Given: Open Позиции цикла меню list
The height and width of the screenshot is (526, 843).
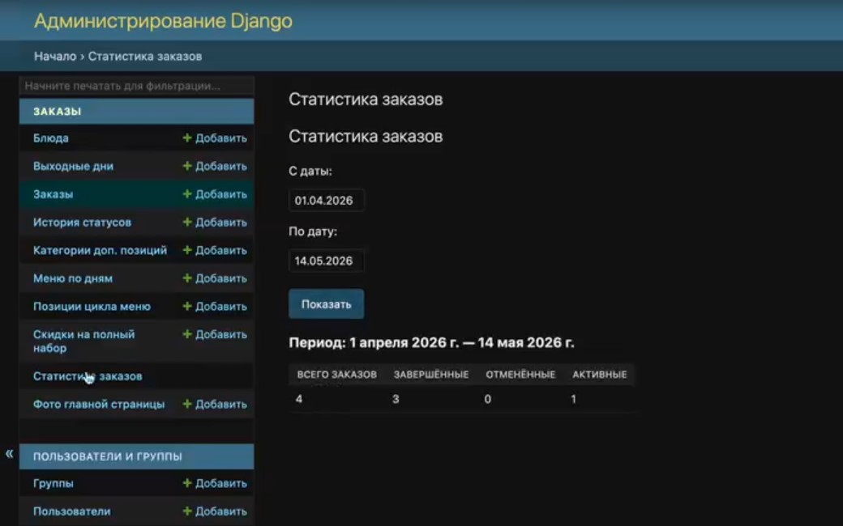Looking at the screenshot, I should tap(92, 307).
